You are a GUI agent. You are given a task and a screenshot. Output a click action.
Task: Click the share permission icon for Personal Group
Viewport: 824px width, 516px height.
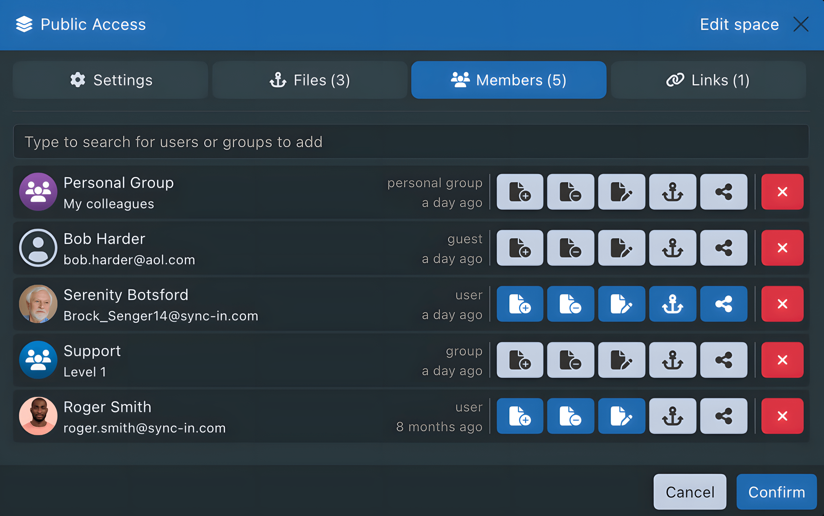[x=723, y=192]
